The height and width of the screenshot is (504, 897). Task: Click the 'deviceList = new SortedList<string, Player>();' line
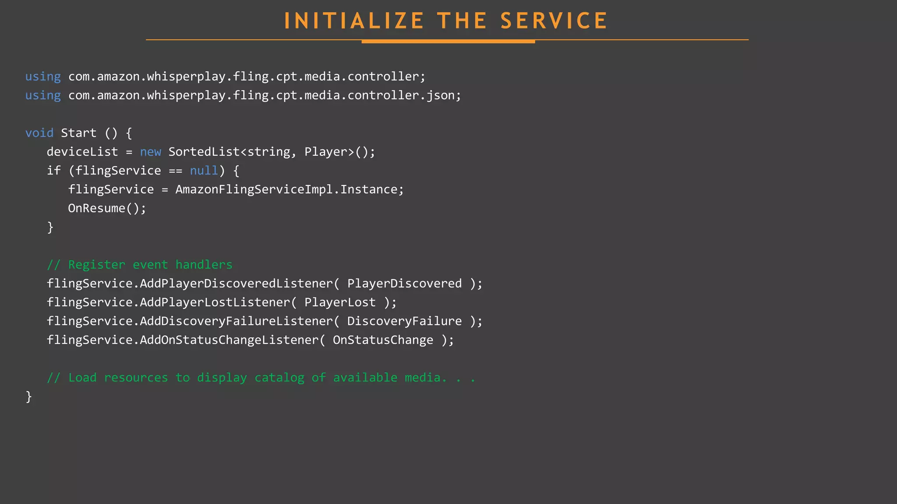point(211,152)
